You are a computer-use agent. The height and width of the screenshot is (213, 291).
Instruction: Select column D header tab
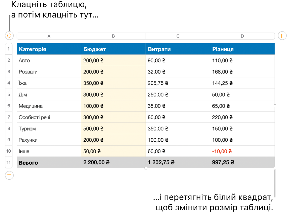[x=242, y=36]
